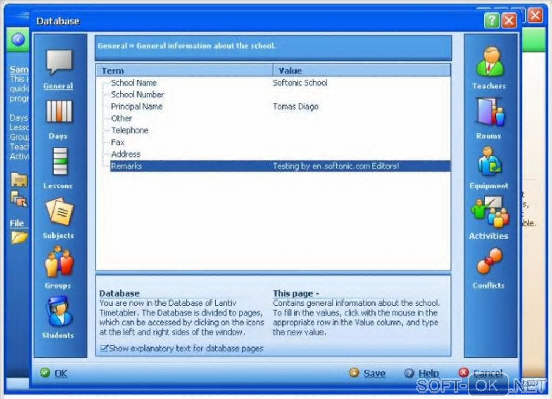The image size is (552, 399).
Task: Open the Rooms page icon
Action: [x=490, y=112]
